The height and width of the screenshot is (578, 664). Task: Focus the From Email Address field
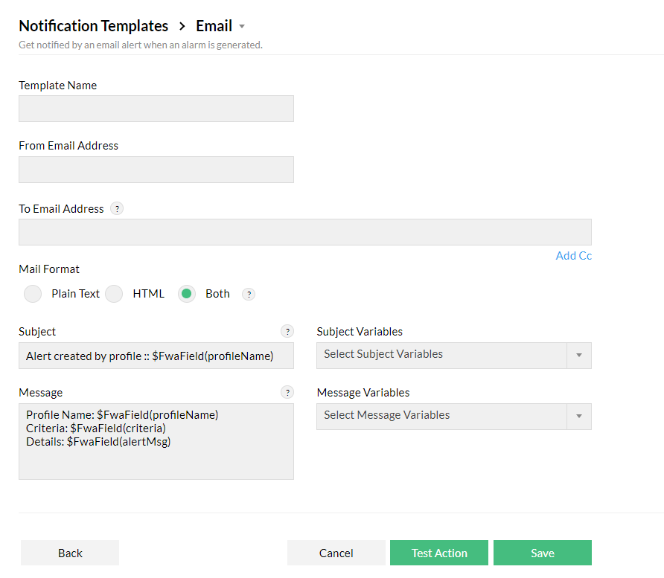[x=156, y=170]
